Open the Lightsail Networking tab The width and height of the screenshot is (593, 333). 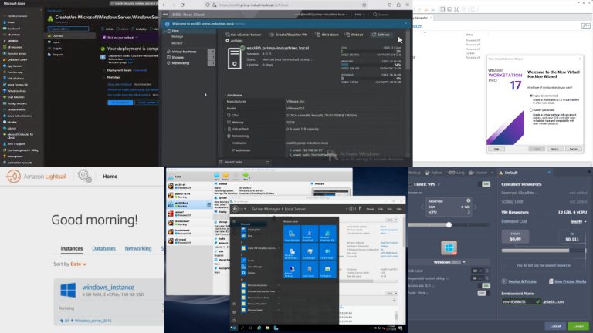click(x=138, y=248)
